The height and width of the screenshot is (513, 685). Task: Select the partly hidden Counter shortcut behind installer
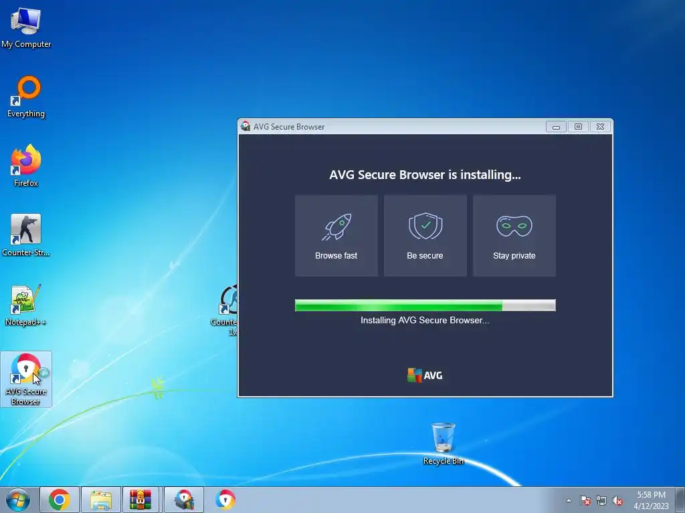[225, 310]
